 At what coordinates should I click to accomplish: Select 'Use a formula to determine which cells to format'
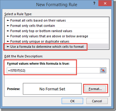[57, 47]
